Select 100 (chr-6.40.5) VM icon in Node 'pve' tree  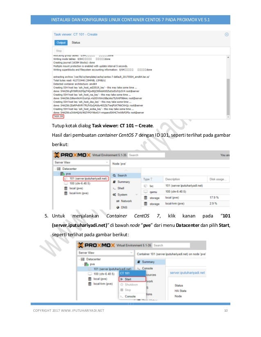point(66,183)
